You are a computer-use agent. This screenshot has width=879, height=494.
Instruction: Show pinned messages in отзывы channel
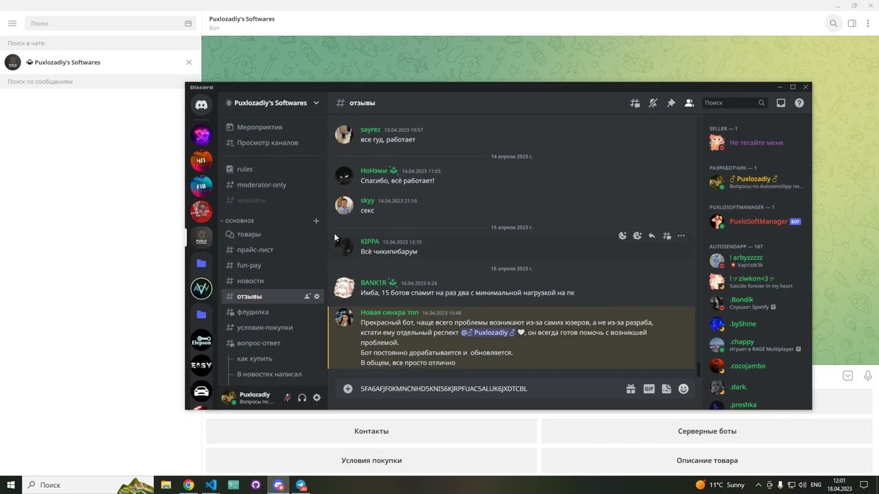(x=671, y=103)
